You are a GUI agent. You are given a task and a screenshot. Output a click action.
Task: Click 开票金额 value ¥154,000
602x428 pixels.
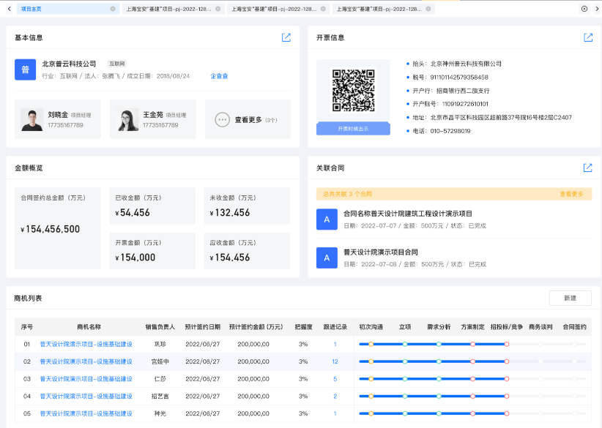pos(135,258)
